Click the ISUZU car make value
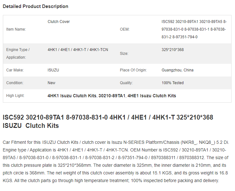The height and width of the screenshot is (191, 235). click(53, 70)
